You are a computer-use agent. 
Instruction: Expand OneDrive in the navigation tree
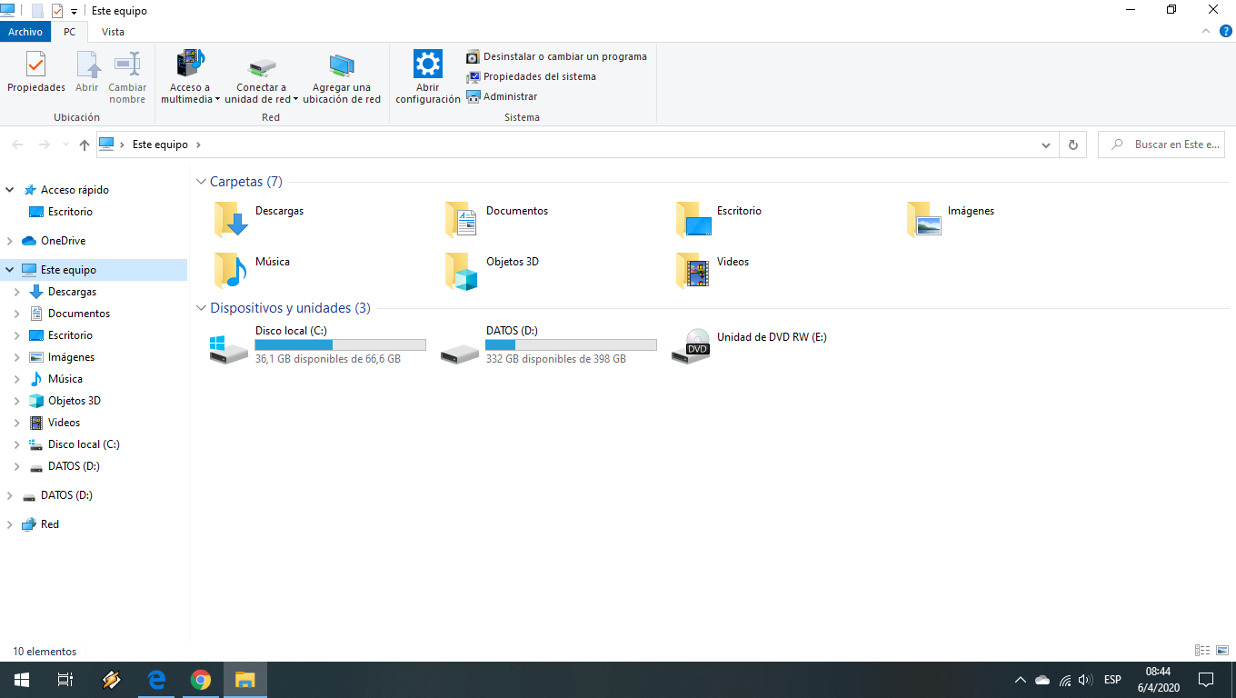pyautogui.click(x=10, y=241)
